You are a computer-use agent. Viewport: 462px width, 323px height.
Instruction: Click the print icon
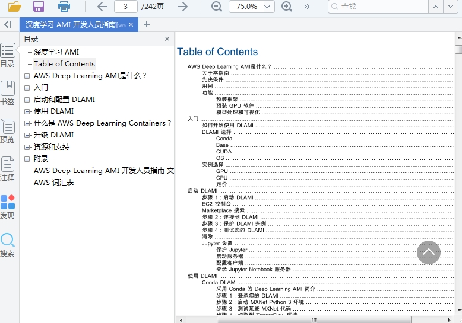point(64,6)
